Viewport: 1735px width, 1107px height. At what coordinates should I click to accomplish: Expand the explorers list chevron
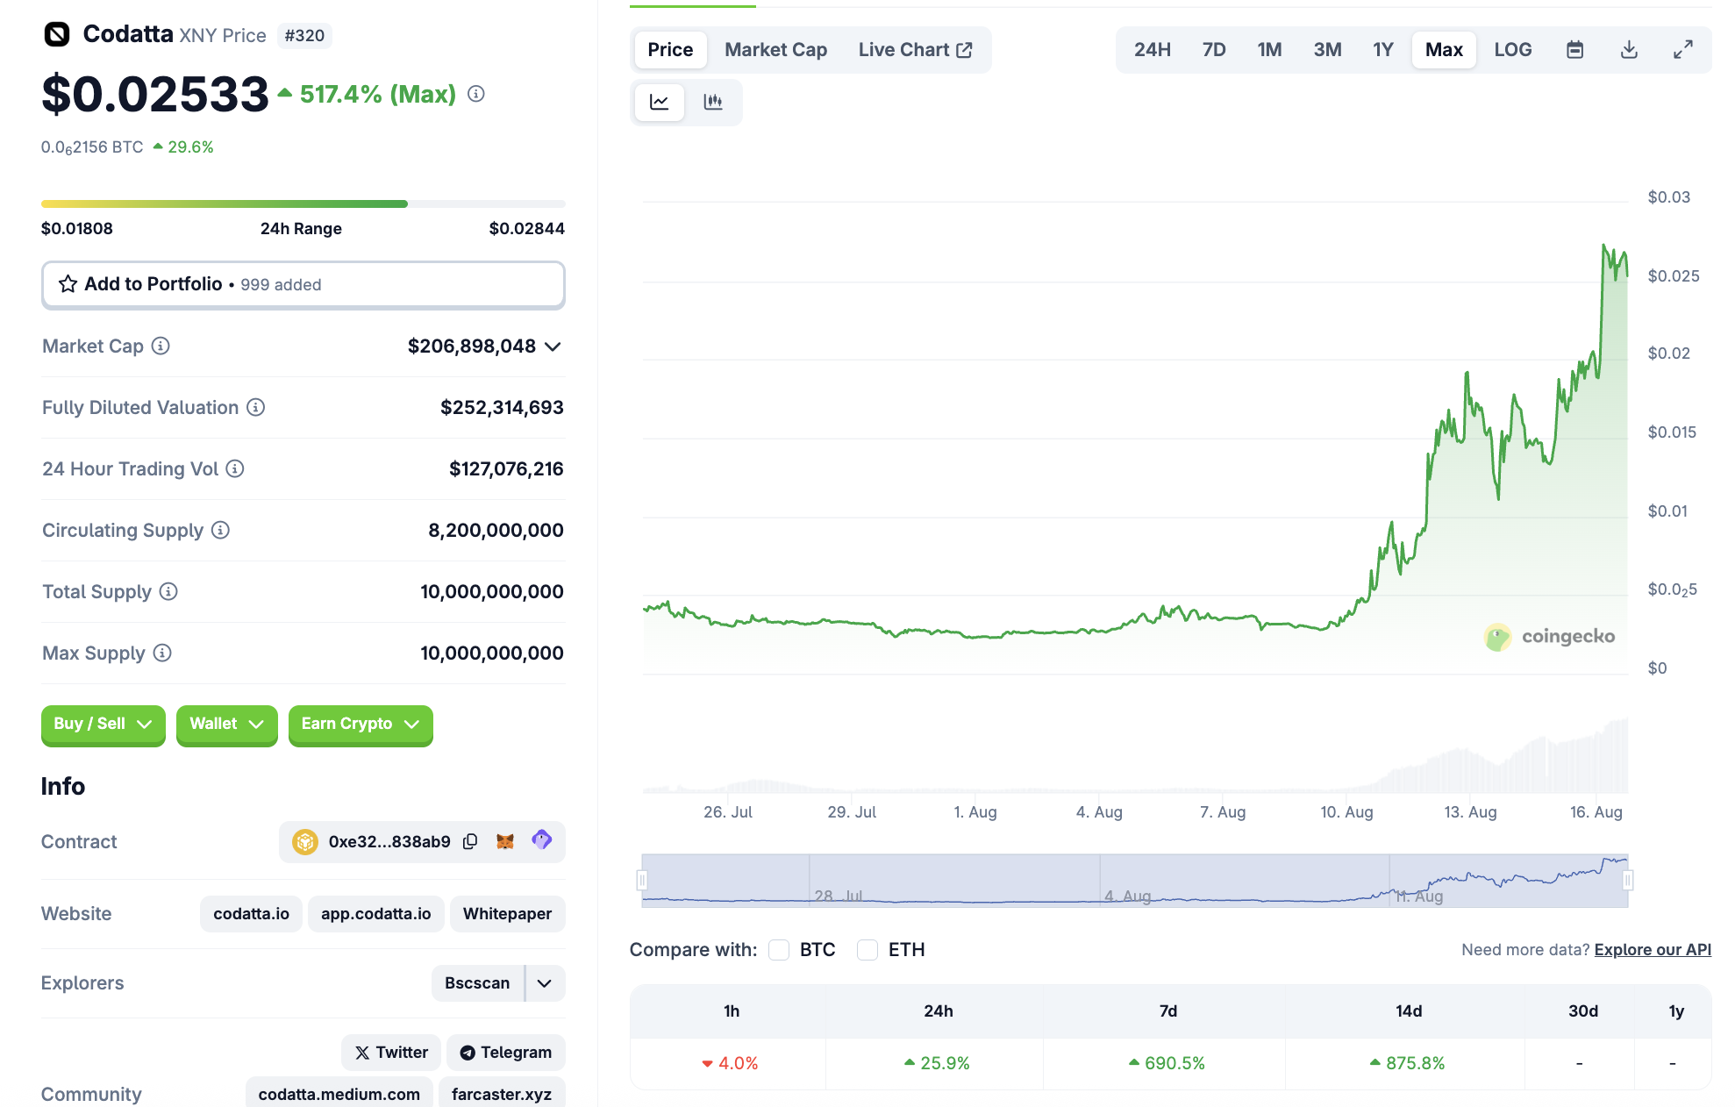click(545, 983)
